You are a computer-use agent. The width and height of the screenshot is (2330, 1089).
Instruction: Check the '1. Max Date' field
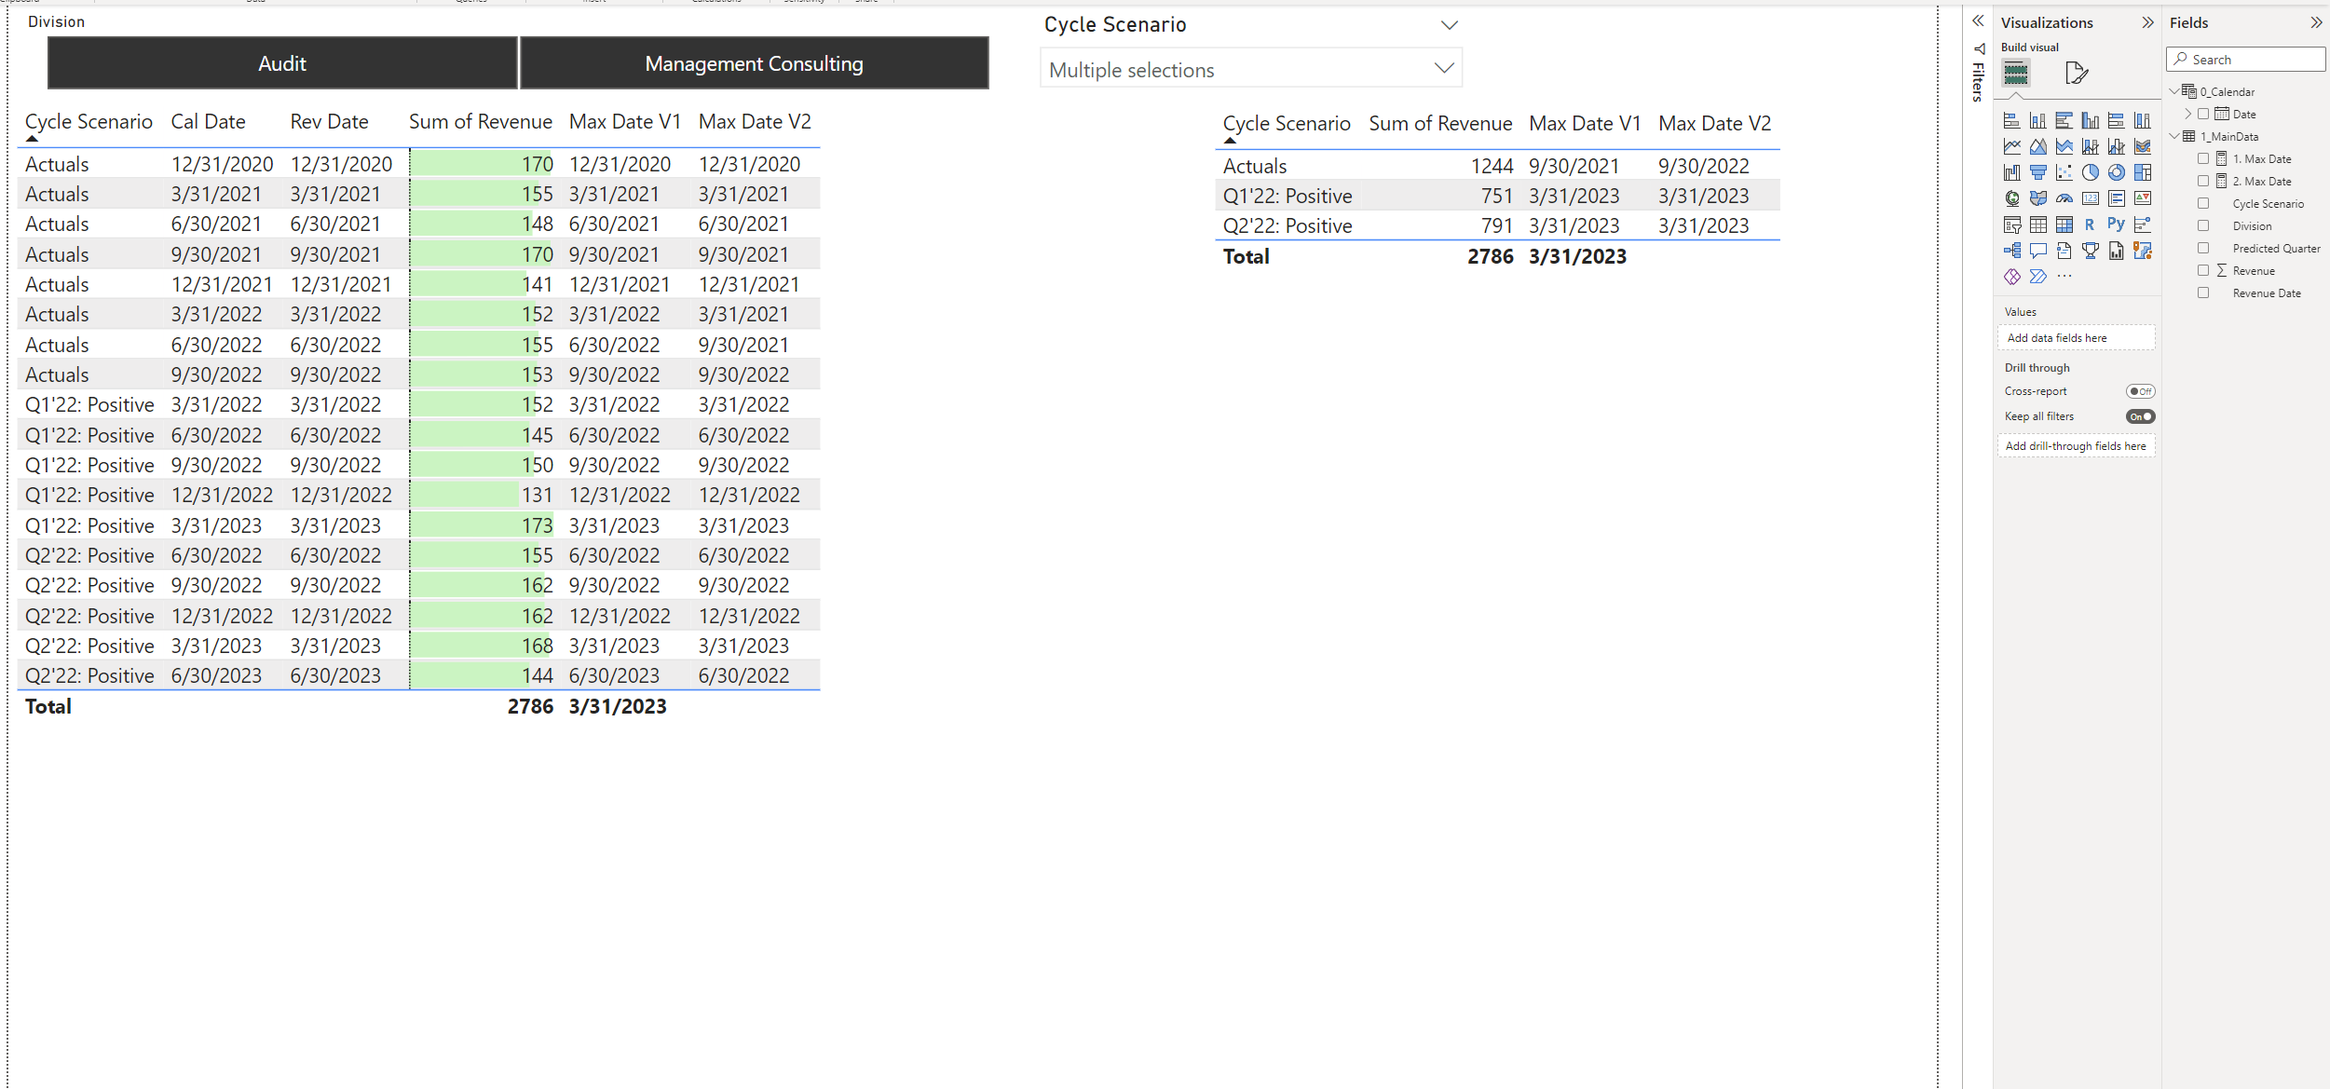[x=2202, y=159]
